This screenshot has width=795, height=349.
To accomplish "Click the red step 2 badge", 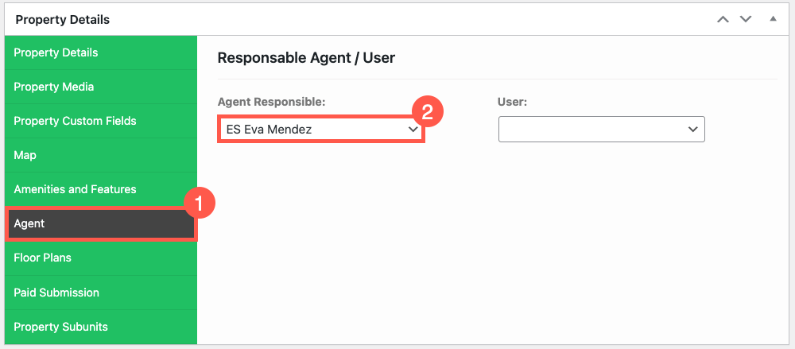I will (x=427, y=111).
